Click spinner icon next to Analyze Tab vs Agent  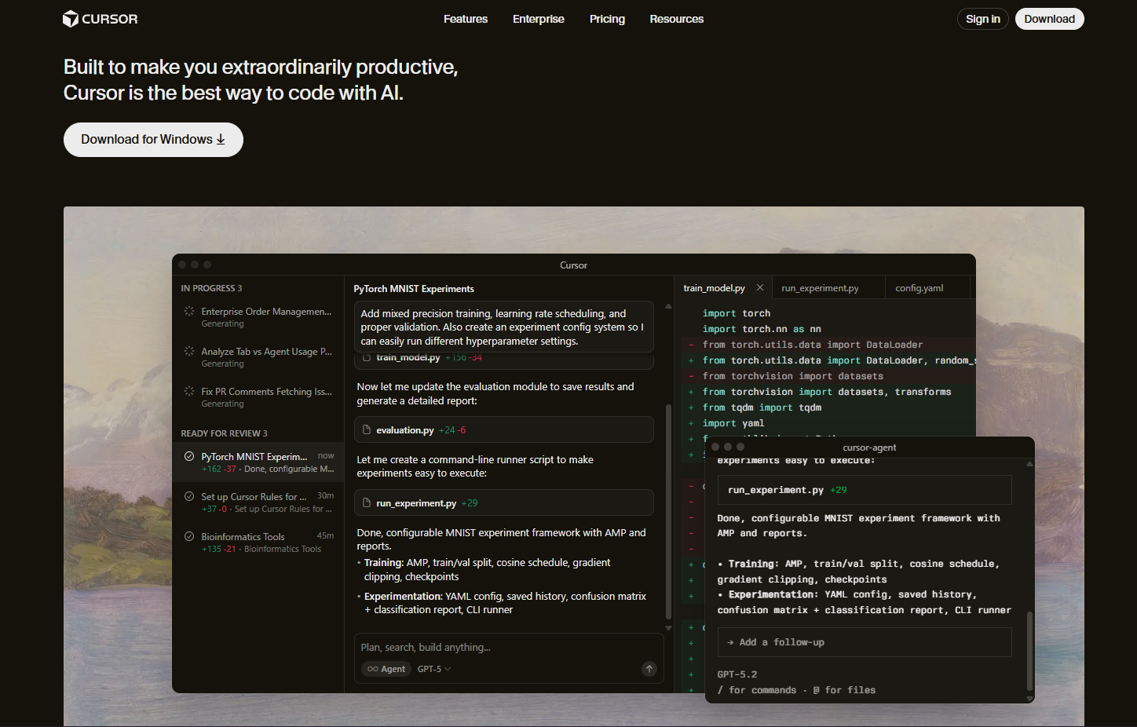[189, 352]
